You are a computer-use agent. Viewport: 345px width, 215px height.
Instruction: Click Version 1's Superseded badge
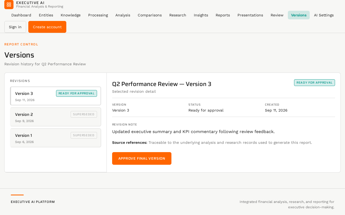point(84,135)
